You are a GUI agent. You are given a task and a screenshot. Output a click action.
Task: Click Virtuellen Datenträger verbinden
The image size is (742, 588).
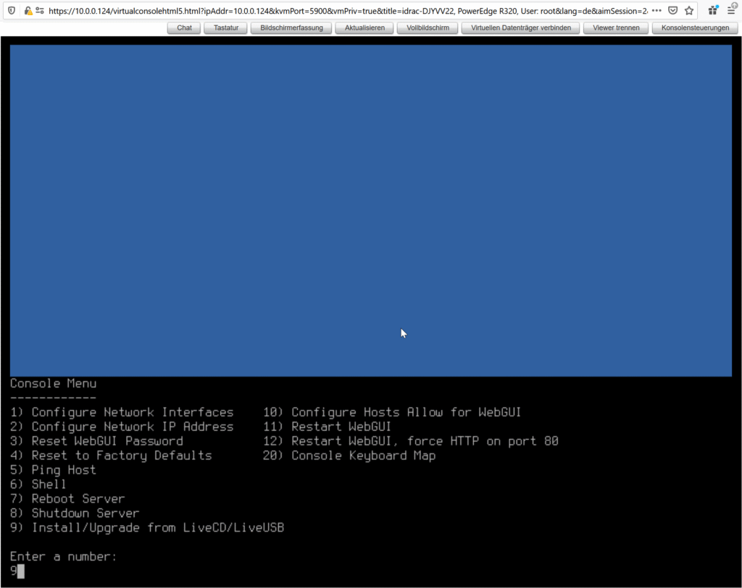pos(520,28)
